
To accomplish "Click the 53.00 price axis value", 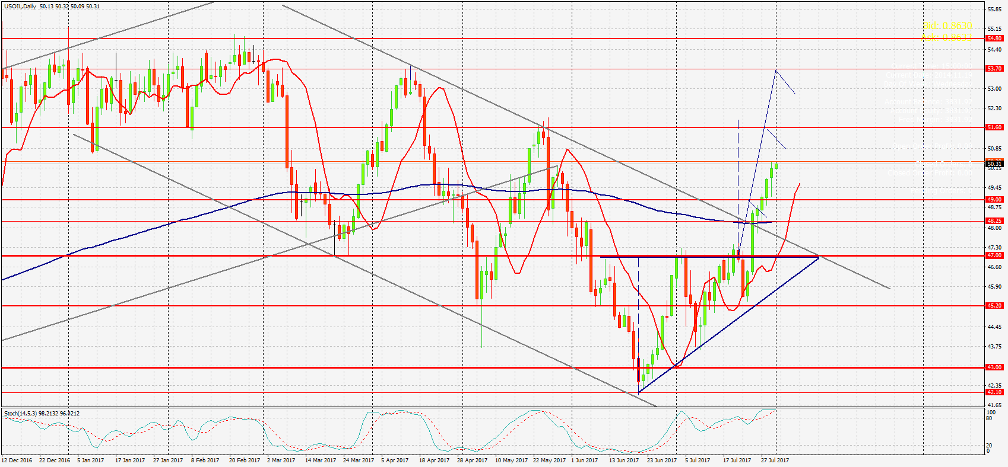I will pos(994,89).
